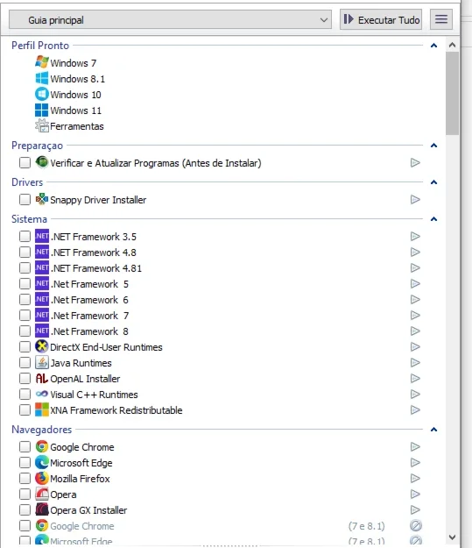Click the Opera GX Installer label
Screen dimensions: 472x548
tap(88, 510)
